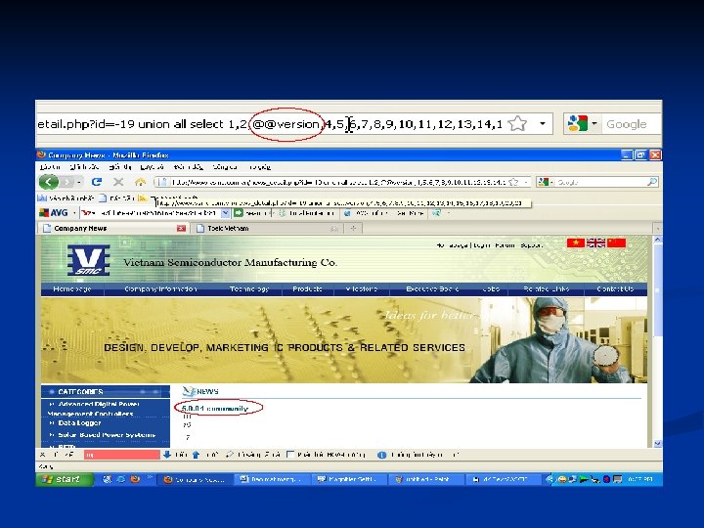Click the find next down arrow
The height and width of the screenshot is (528, 704).
166,455
